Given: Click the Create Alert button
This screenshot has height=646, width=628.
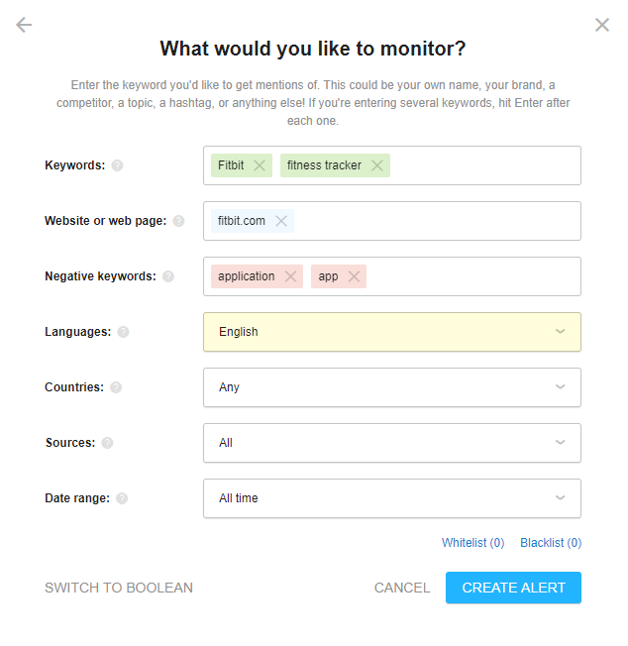Looking at the screenshot, I should pos(513,588).
